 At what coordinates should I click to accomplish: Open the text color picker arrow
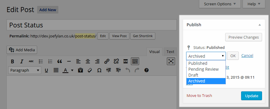point(72,70)
